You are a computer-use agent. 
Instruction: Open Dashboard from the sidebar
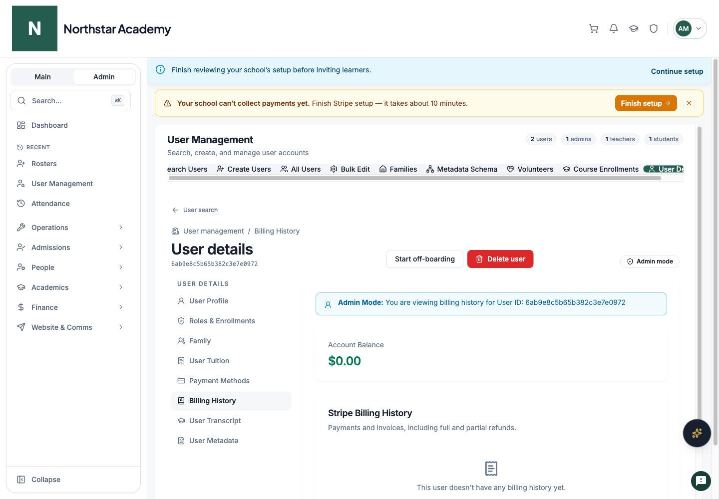(70, 125)
